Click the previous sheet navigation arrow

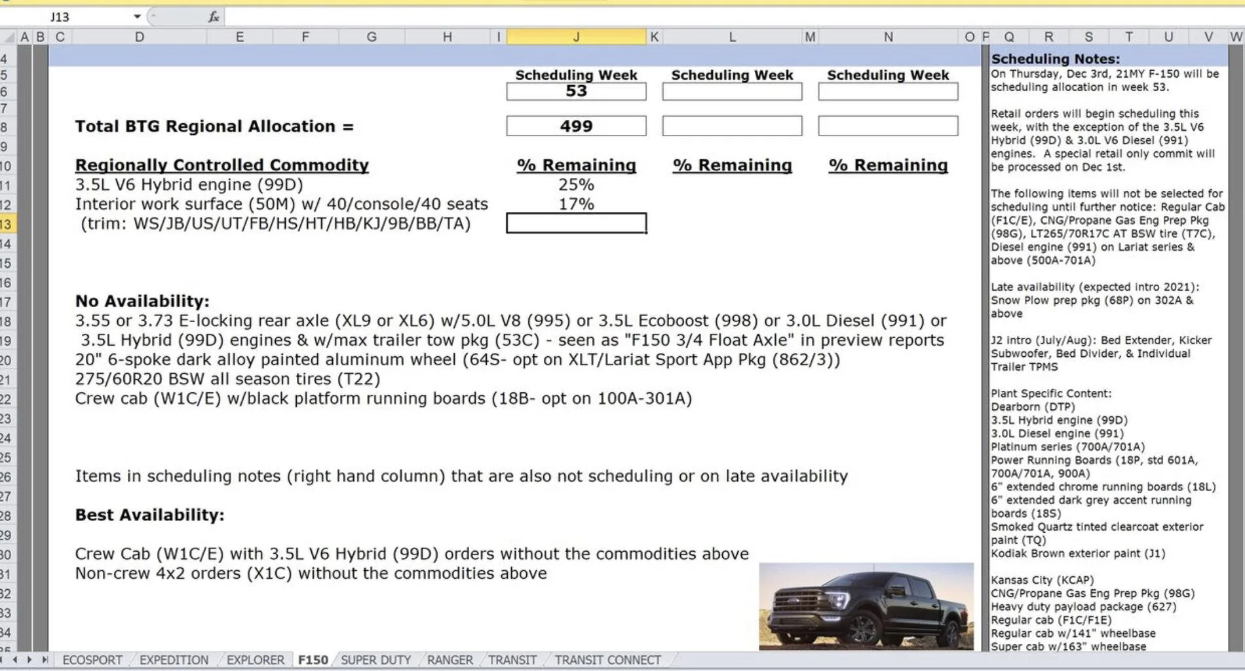(x=14, y=660)
